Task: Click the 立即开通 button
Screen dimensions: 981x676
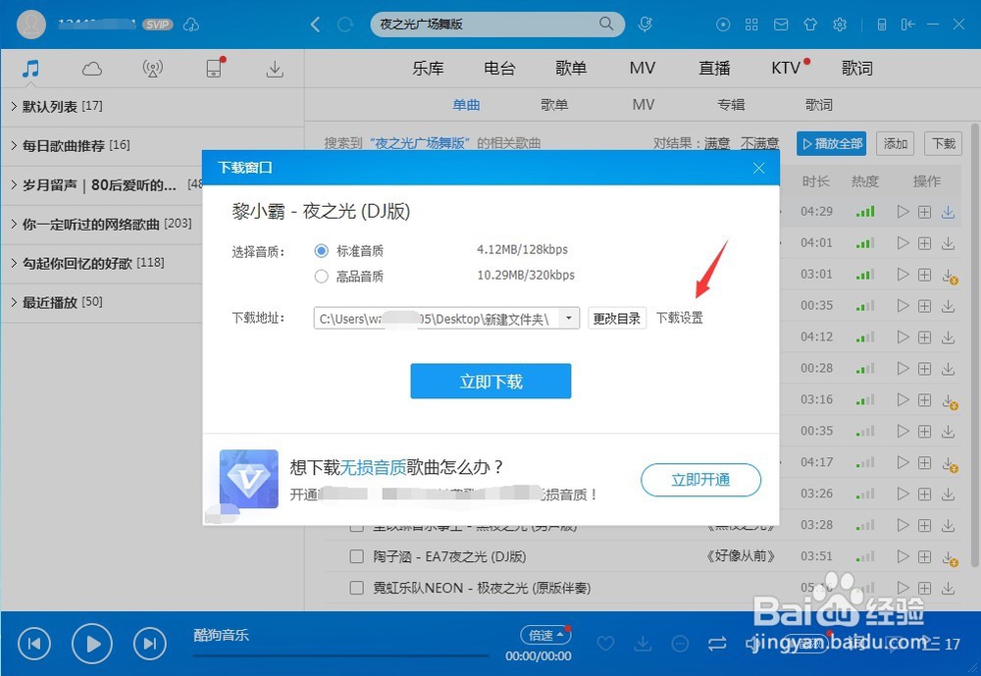Action: pos(700,480)
